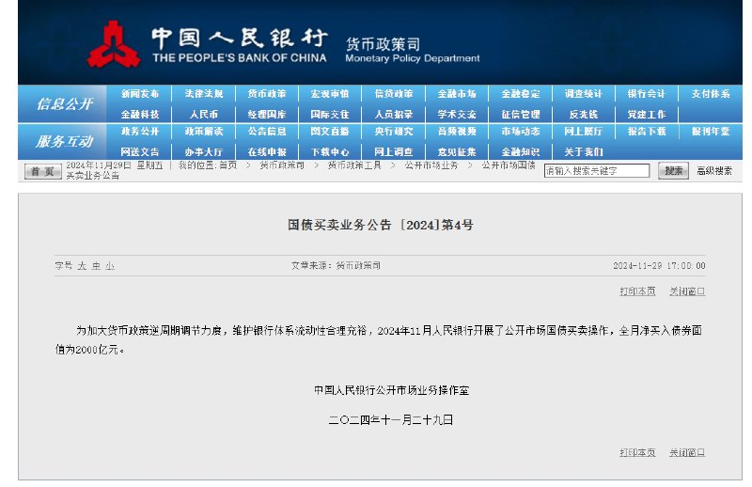Click the timestamp 2024-11-29 17:00:00
This screenshot has width=752, height=487.
point(659,266)
